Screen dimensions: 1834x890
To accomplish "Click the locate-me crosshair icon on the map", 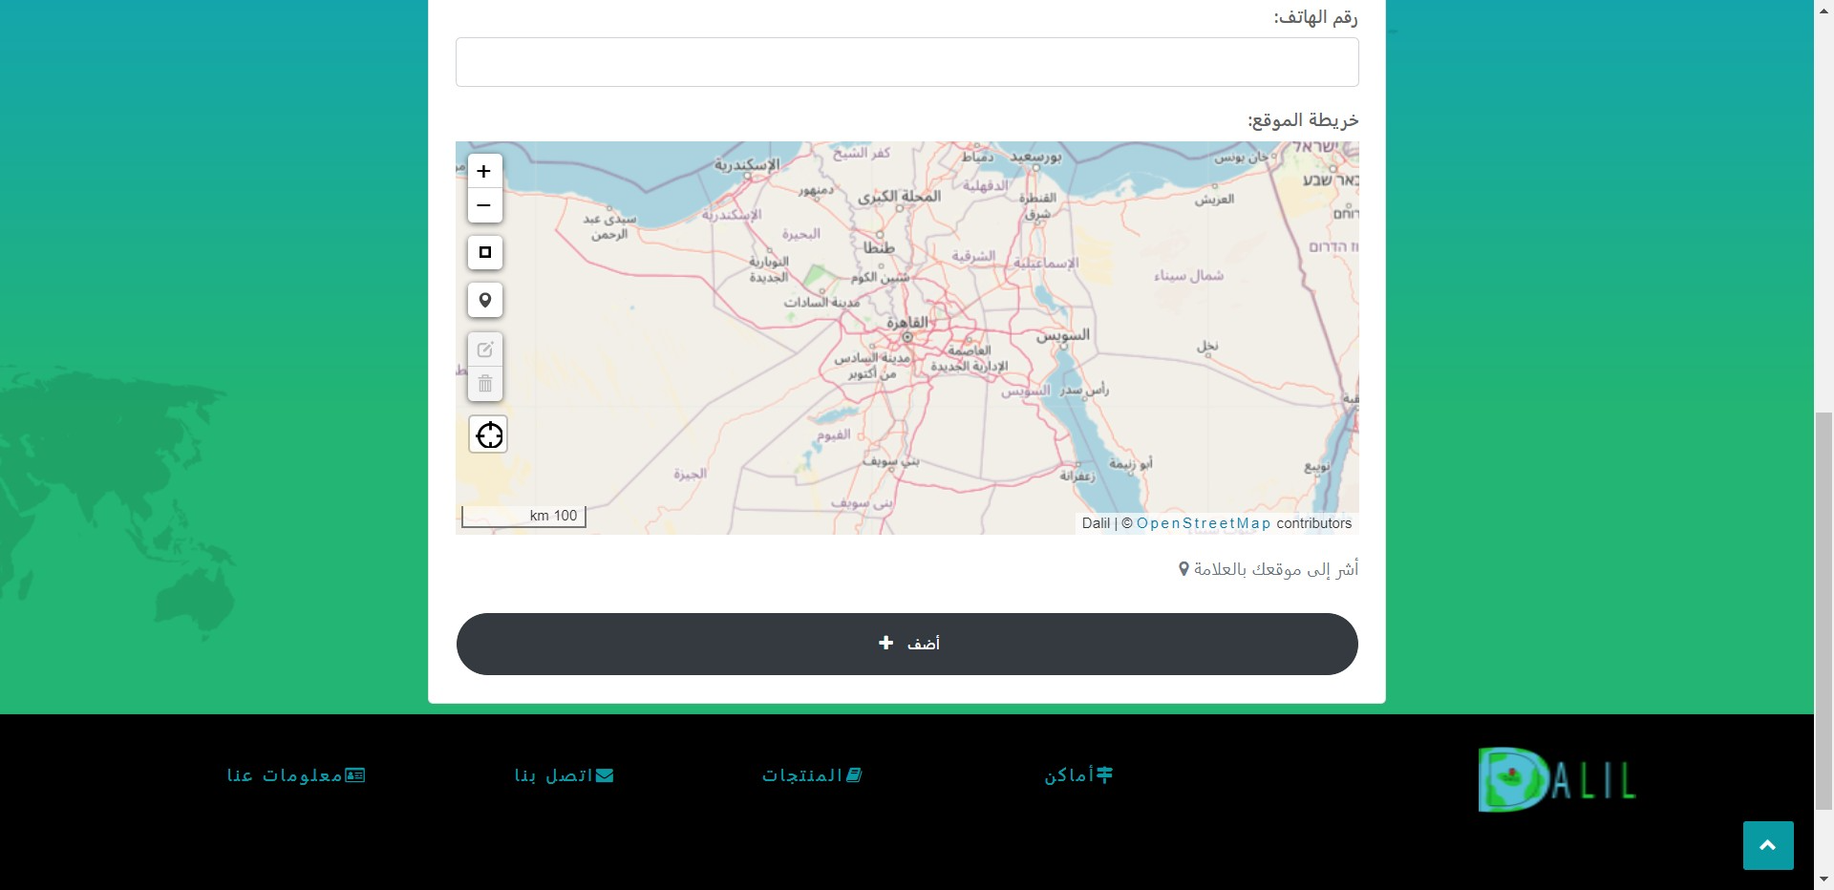I will 488,434.
